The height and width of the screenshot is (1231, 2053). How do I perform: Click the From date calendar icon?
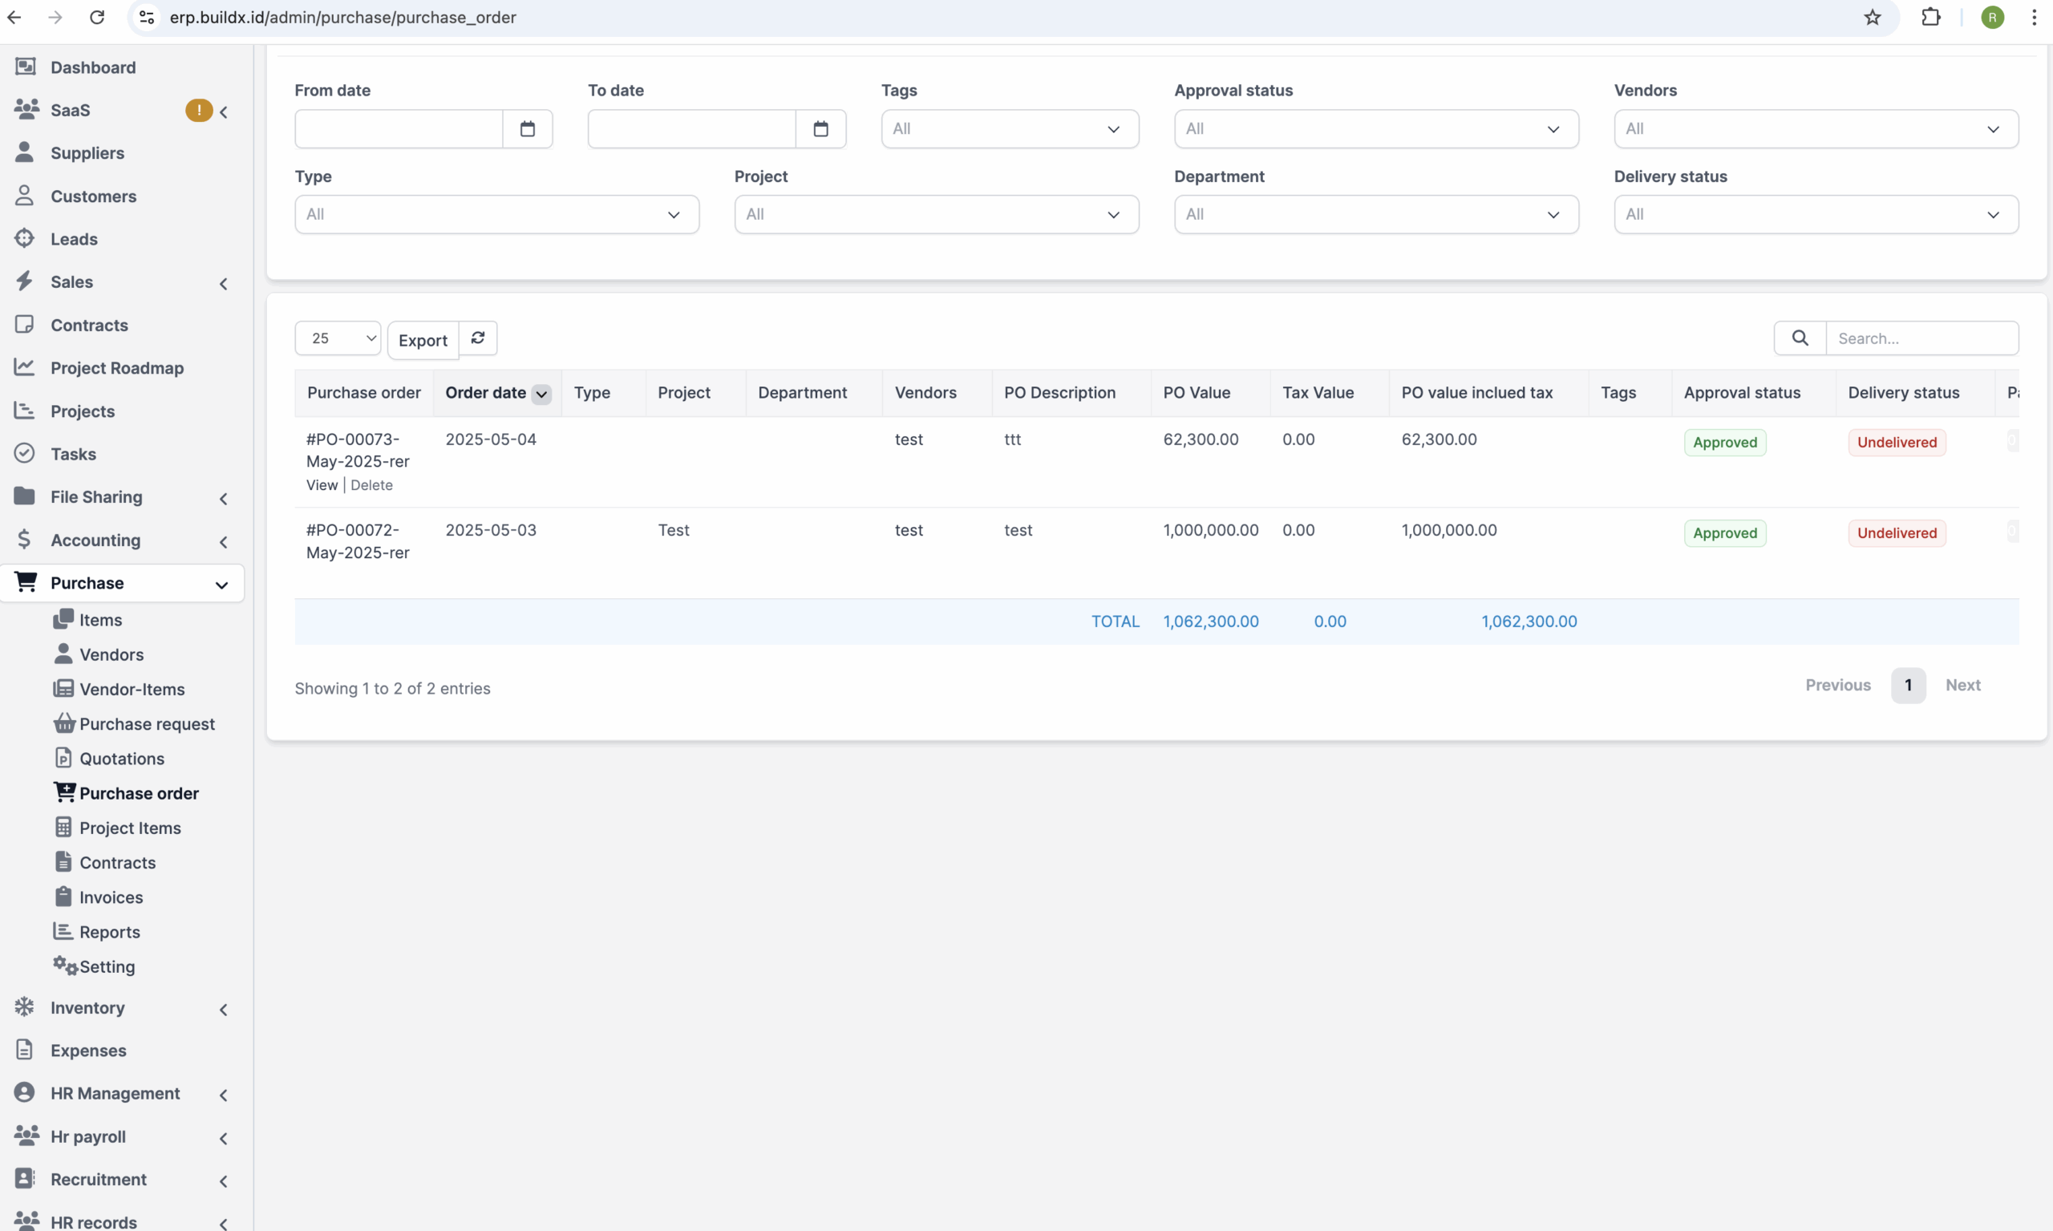click(527, 128)
